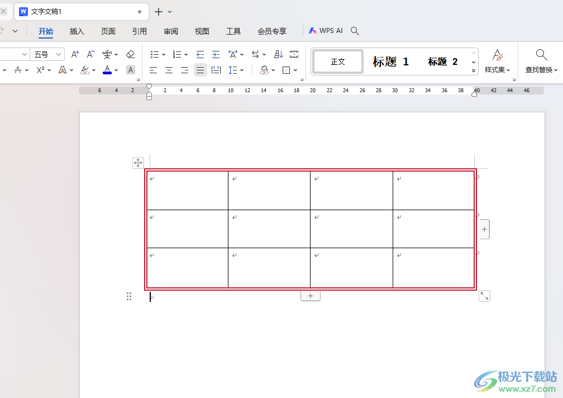Decrease paragraph indent
The width and height of the screenshot is (563, 398).
coord(200,54)
